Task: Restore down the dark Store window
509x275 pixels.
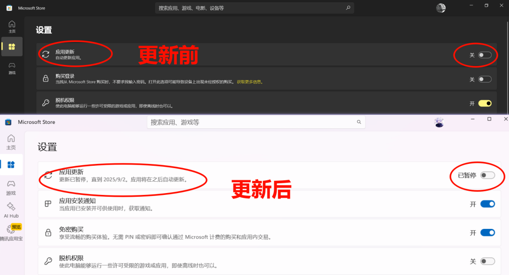Action: click(486, 5)
